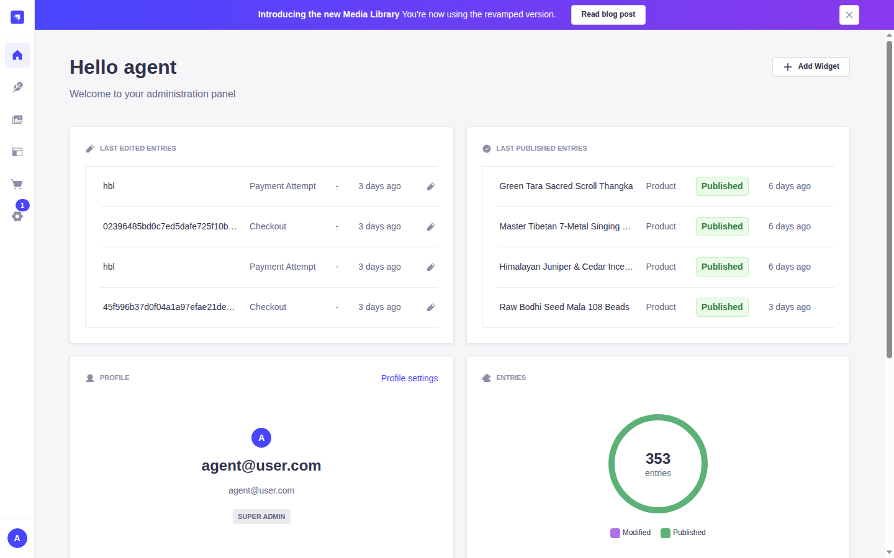
Task: Open the Green Tara Sacred Scroll Thangka entry
Action: tap(566, 186)
